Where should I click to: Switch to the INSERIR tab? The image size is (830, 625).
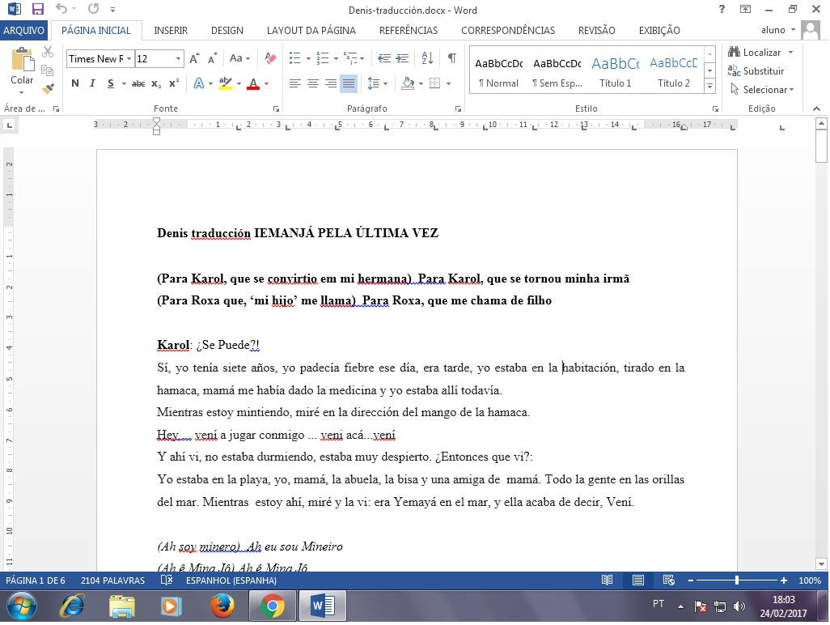[x=171, y=30]
